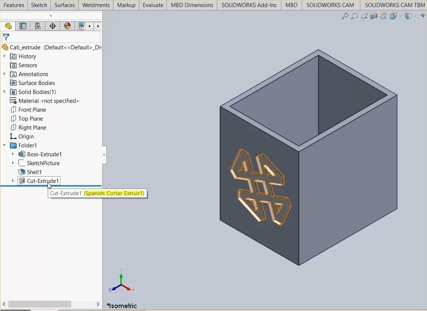Open the Markup tab

click(126, 5)
